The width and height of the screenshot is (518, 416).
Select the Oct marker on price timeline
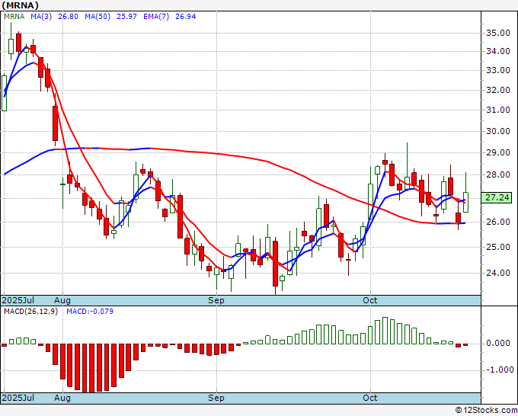coord(370,300)
